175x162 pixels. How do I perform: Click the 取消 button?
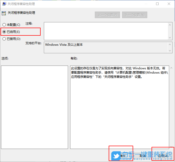143,156
